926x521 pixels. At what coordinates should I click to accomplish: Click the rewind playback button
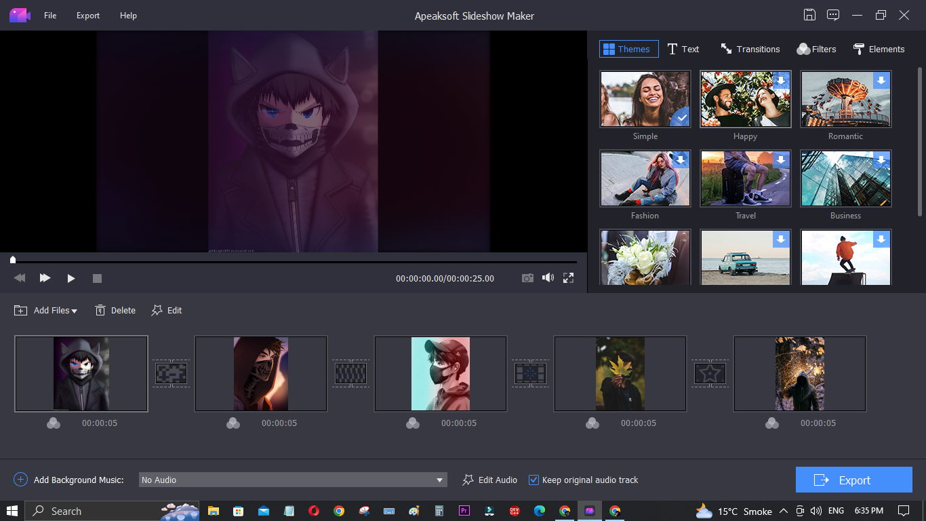20,278
